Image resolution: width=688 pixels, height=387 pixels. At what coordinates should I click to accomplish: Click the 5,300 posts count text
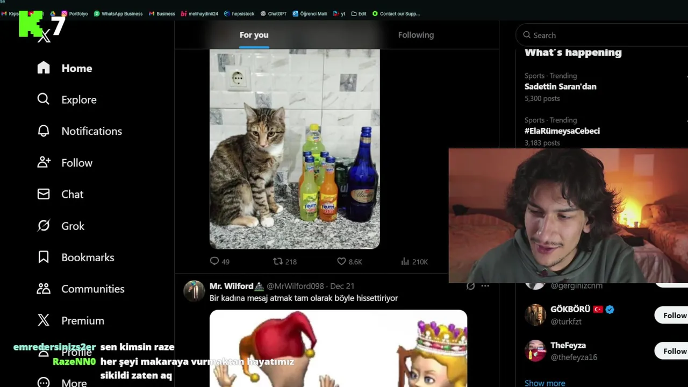click(542, 98)
